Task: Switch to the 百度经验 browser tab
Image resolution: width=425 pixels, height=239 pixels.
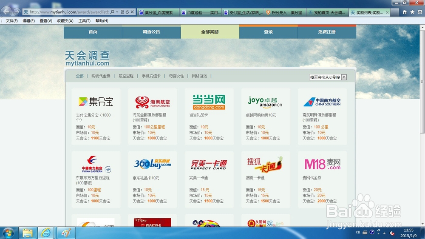Action: tap(201, 12)
